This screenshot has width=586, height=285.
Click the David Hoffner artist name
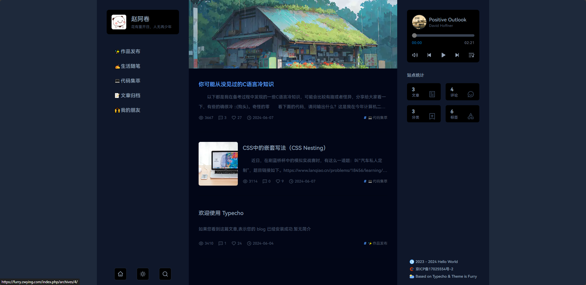pos(441,26)
